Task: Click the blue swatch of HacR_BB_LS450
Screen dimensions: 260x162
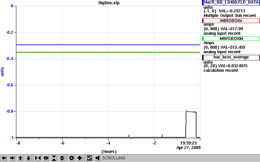Action: (x=203, y=3)
